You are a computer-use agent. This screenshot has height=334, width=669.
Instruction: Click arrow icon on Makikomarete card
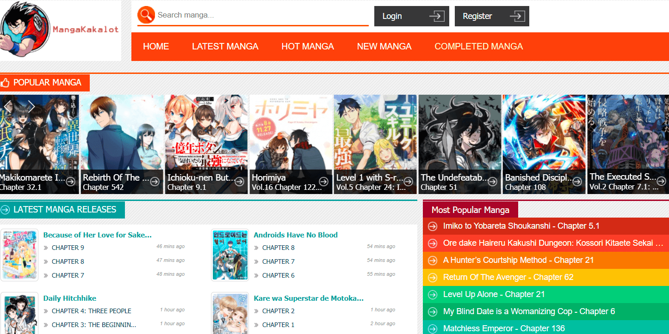tap(71, 182)
